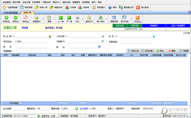Go to next order with 下一单
This screenshot has height=118, width=191.
coord(69,19)
